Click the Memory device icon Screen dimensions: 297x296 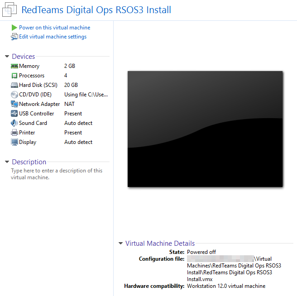[14, 66]
